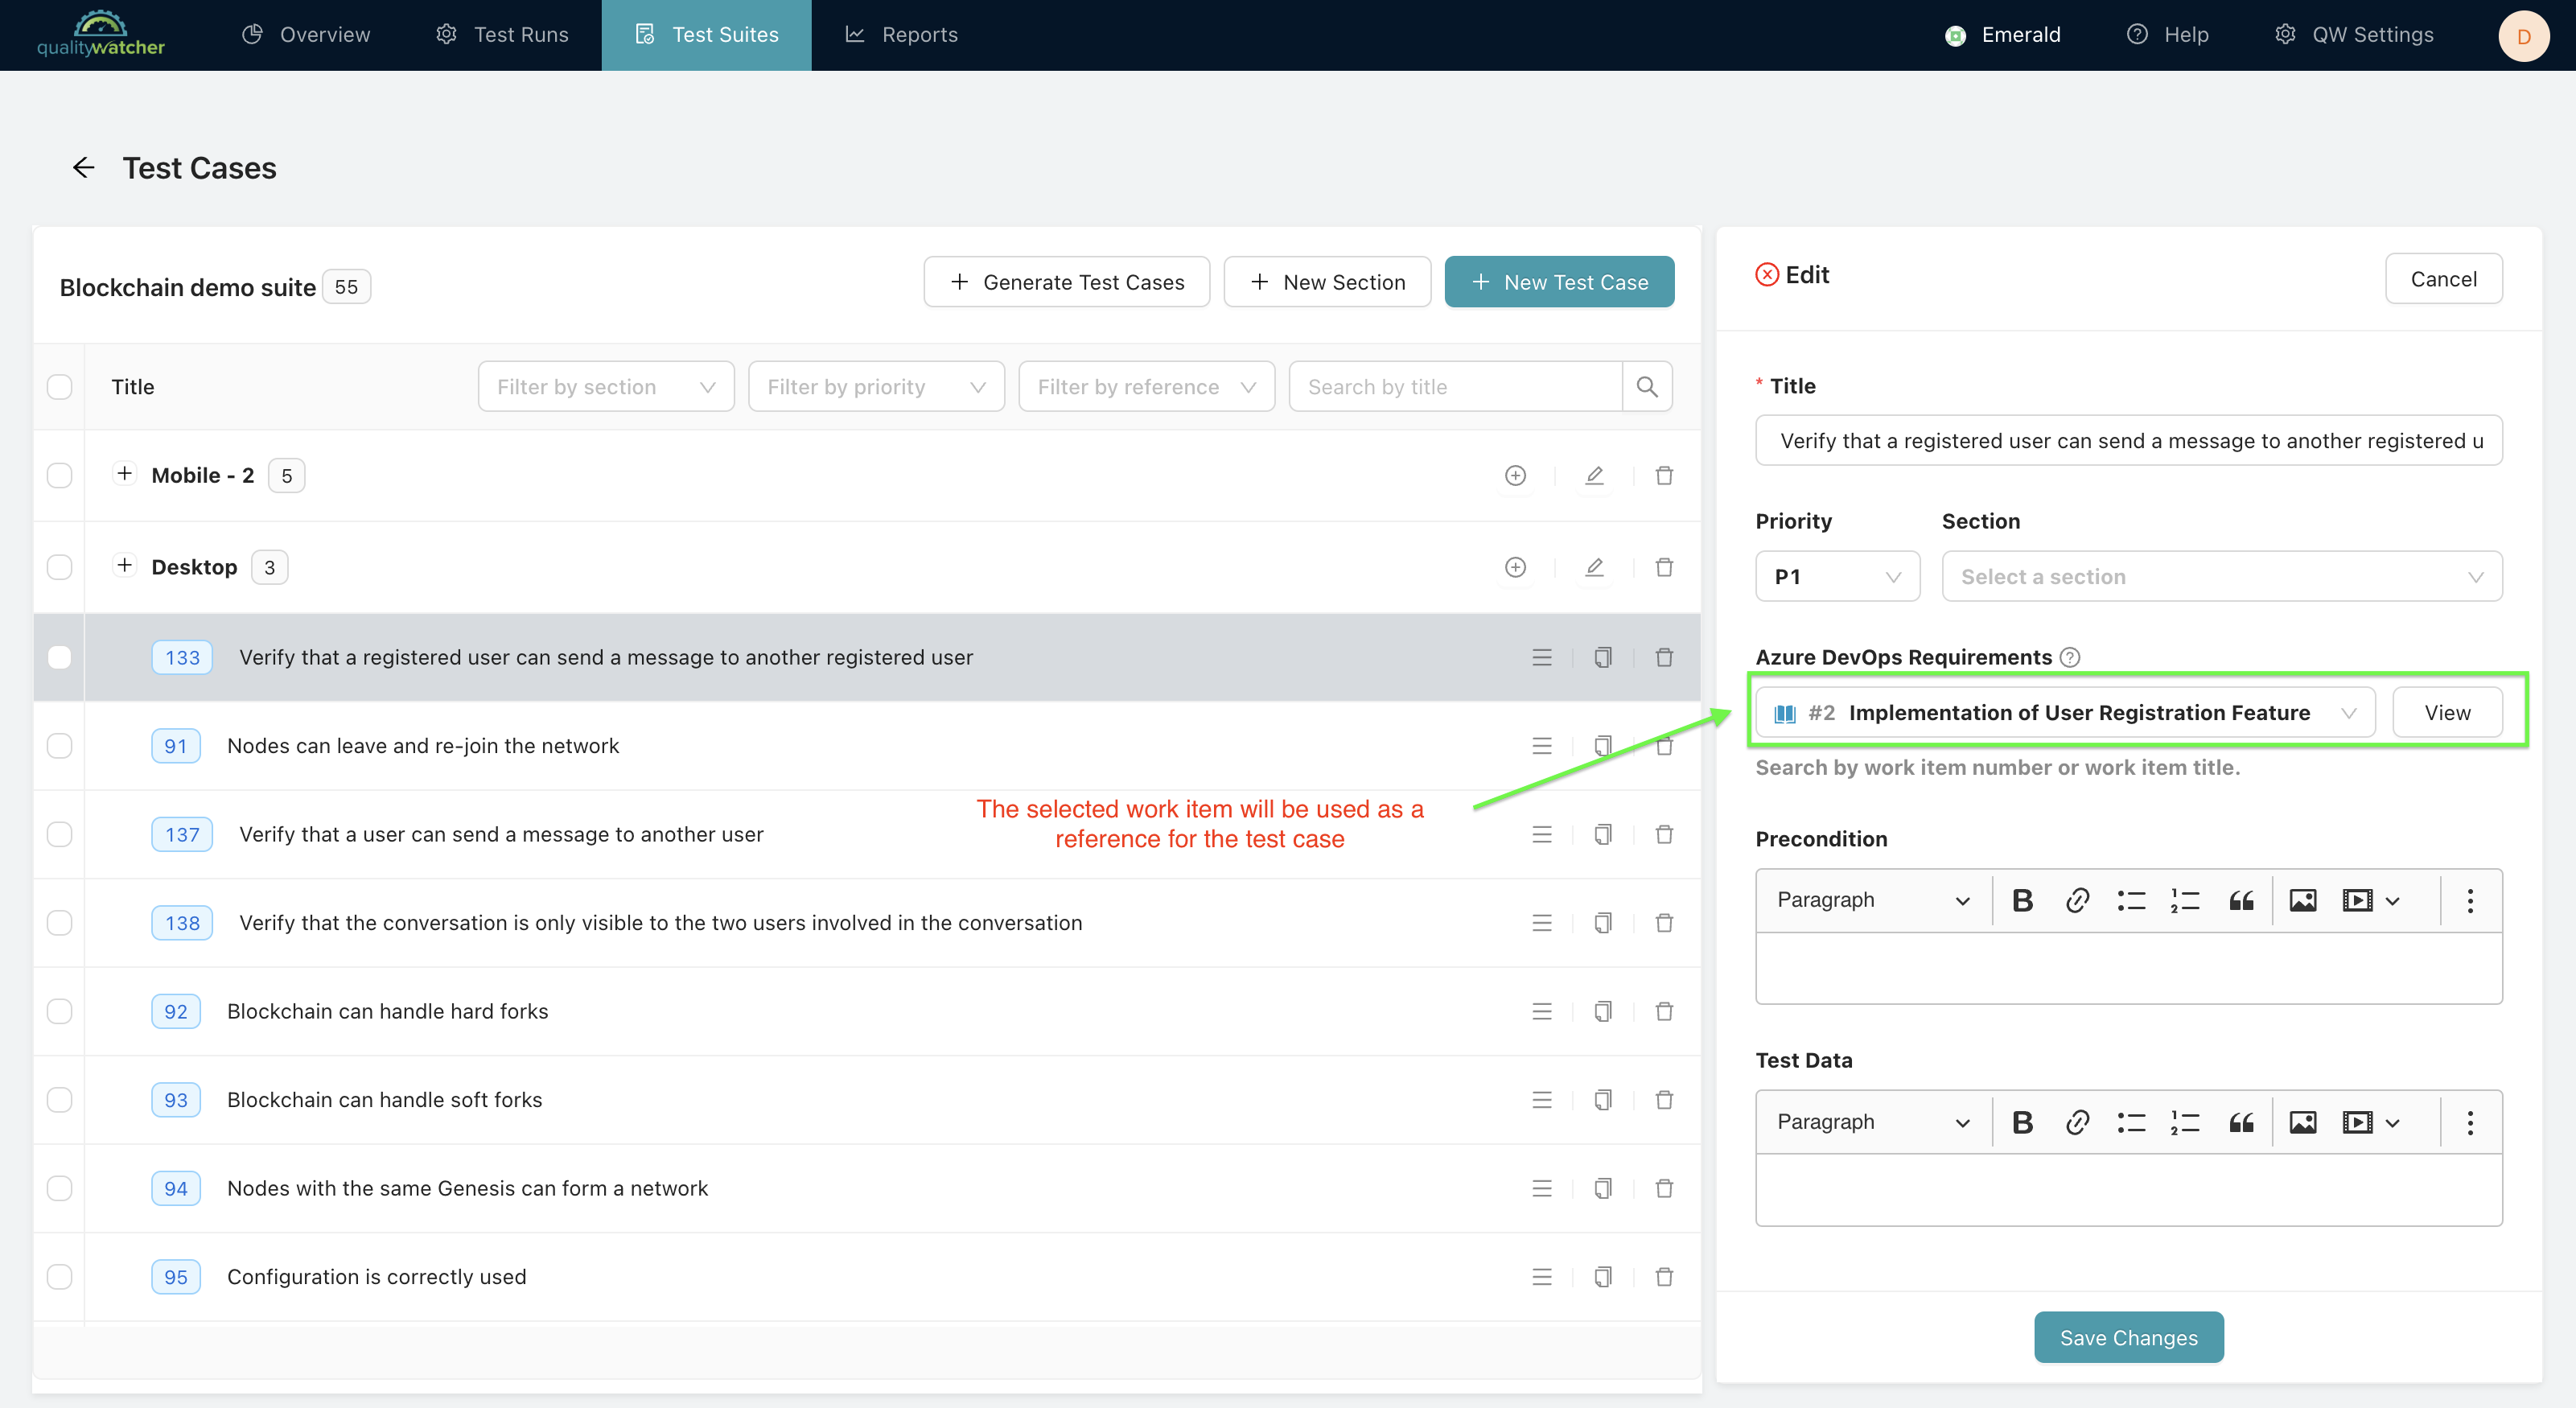Delete test case 133
This screenshot has height=1408, width=2576.
click(1664, 657)
